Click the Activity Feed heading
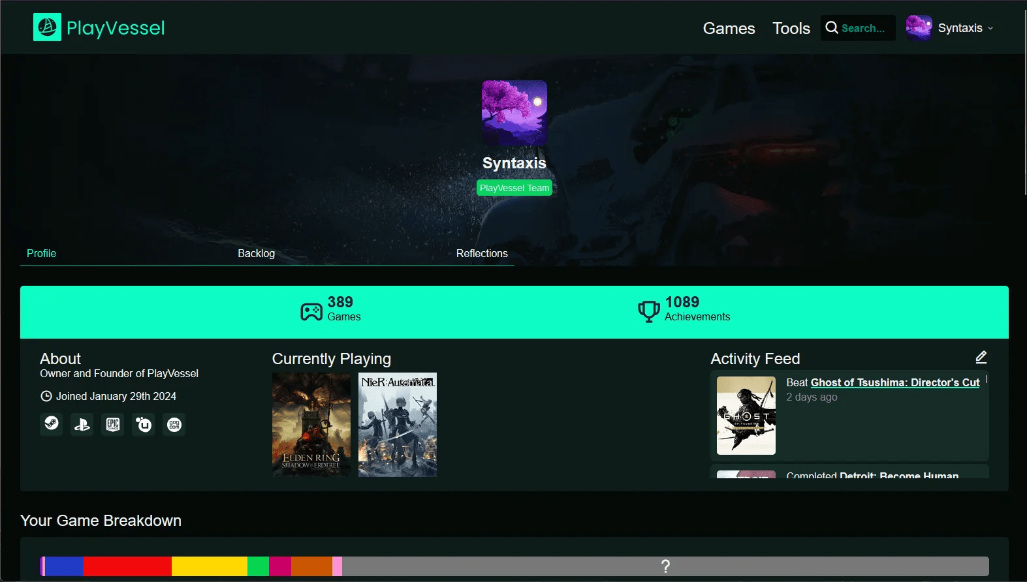 pos(755,359)
